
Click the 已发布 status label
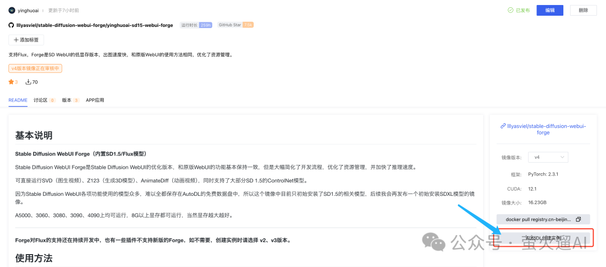[523, 11]
